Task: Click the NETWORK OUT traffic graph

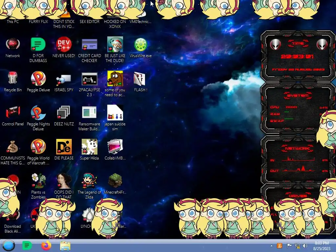Action: pyautogui.click(x=298, y=169)
